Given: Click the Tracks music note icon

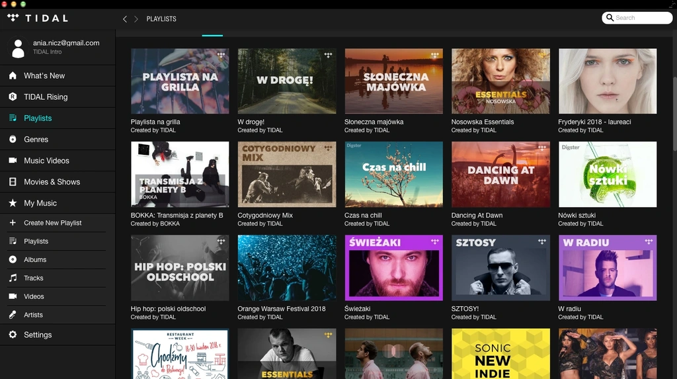Looking at the screenshot, I should pyautogui.click(x=13, y=278).
